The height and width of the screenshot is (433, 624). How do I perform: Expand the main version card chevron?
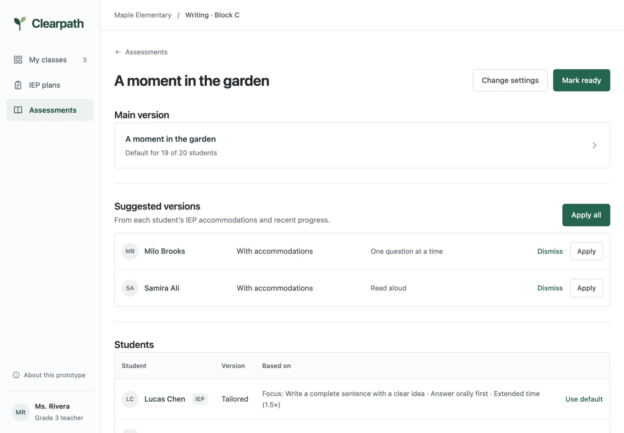coord(594,145)
